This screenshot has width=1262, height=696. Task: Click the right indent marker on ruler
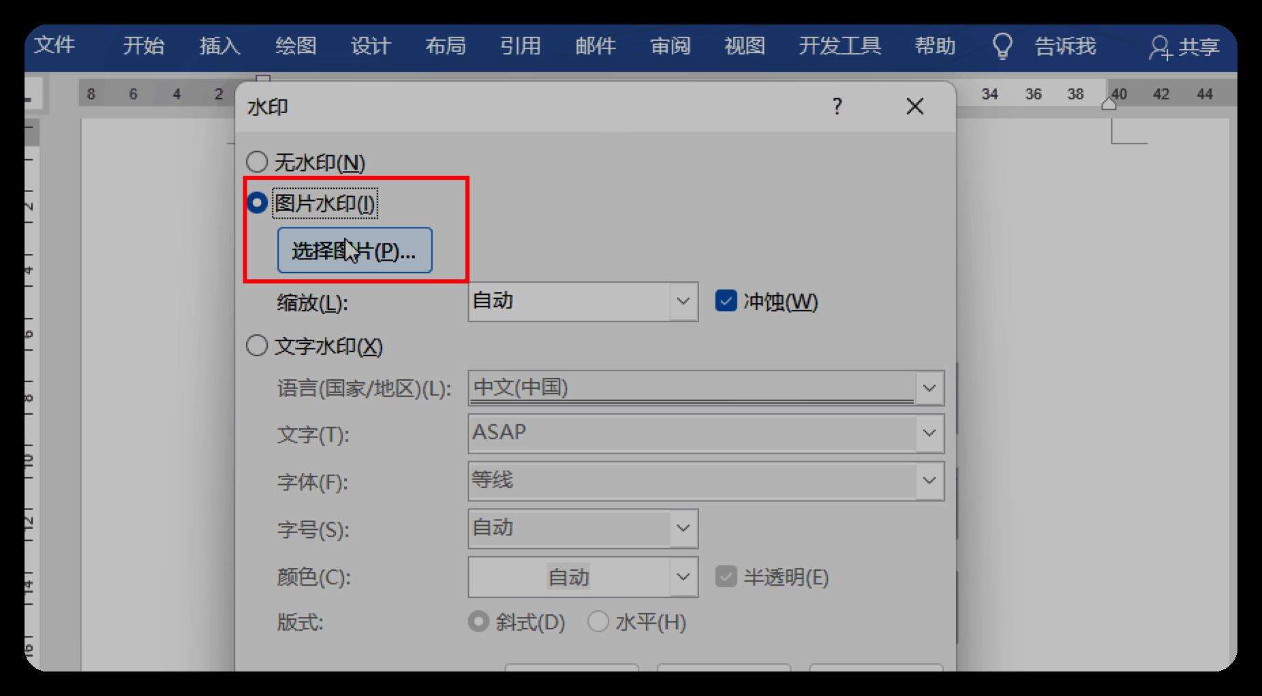click(x=1109, y=104)
